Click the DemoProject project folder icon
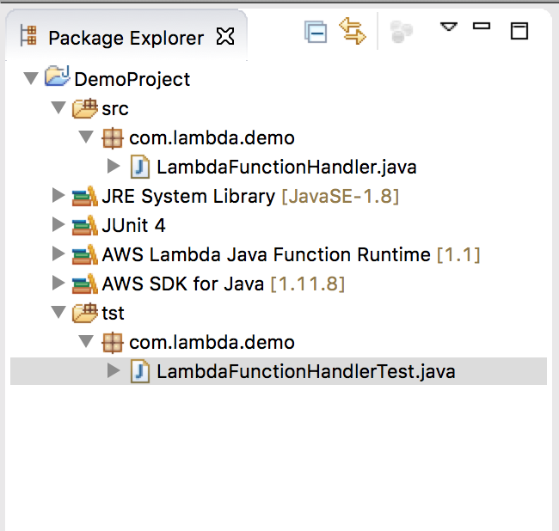Screen dimensions: 559x531 point(57,76)
